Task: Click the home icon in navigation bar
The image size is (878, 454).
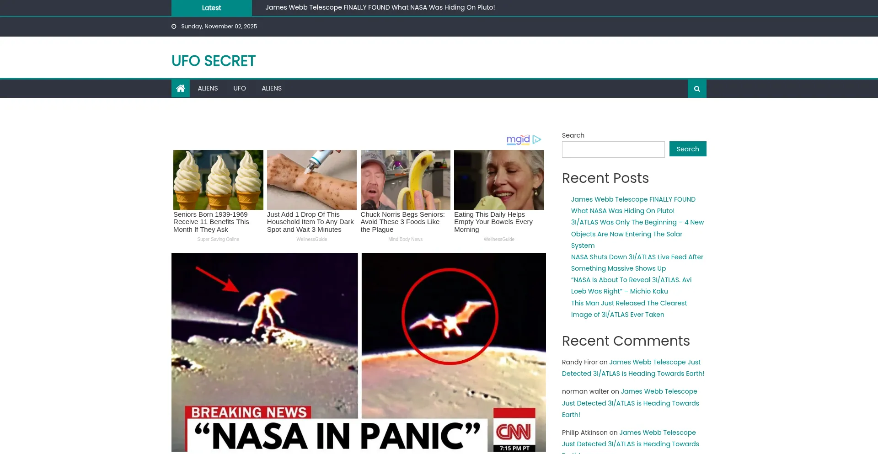Action: pos(181,88)
